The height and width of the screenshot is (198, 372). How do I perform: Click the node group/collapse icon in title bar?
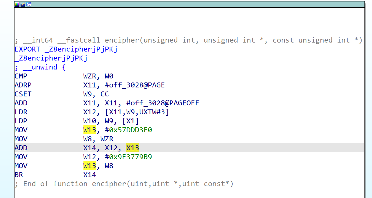29,4
